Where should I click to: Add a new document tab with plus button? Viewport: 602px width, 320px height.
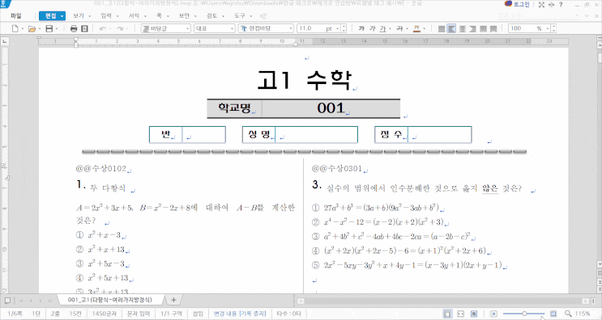click(x=173, y=300)
